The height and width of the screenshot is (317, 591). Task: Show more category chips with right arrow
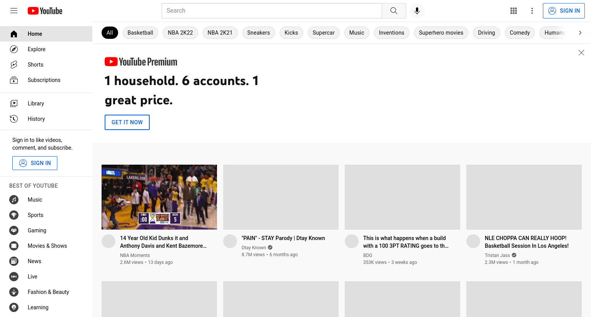pyautogui.click(x=580, y=33)
